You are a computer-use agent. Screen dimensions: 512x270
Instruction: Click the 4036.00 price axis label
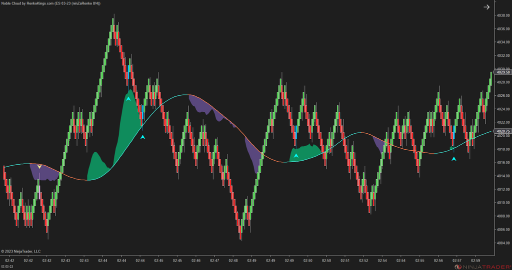[503, 28]
